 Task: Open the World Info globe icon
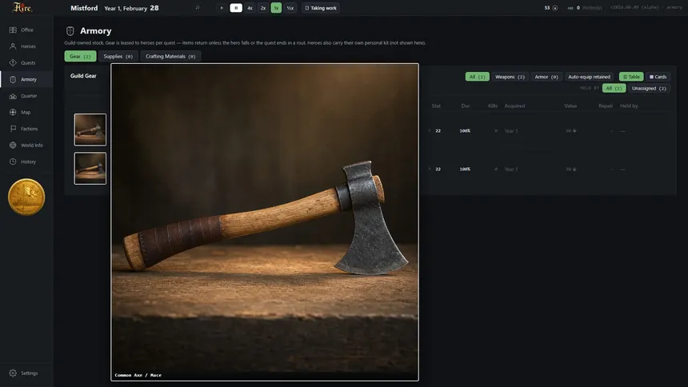pos(13,146)
